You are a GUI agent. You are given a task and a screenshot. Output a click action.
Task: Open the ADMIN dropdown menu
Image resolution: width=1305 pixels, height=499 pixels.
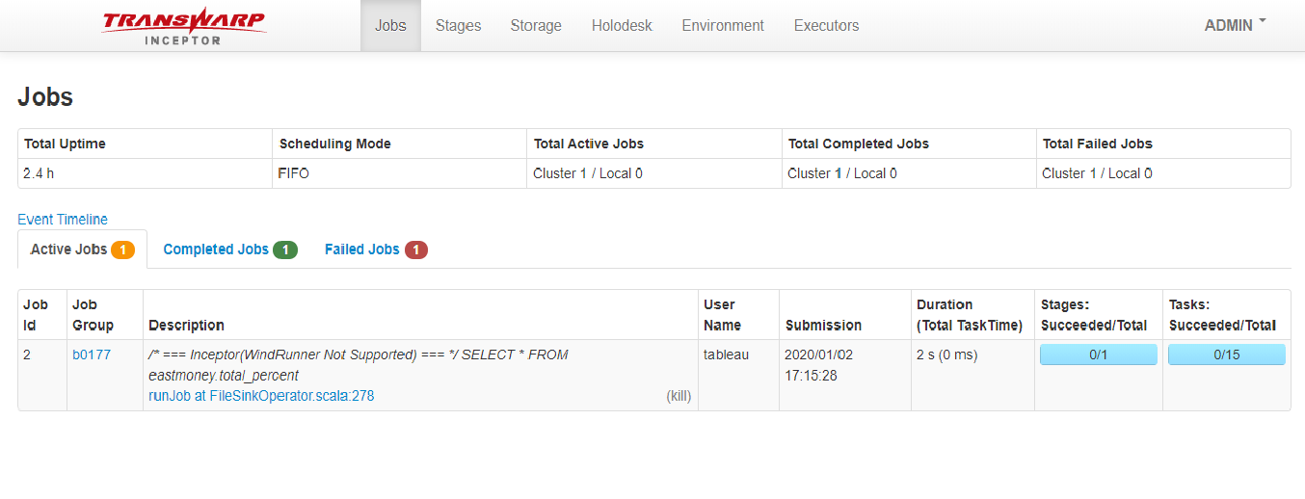(1235, 25)
